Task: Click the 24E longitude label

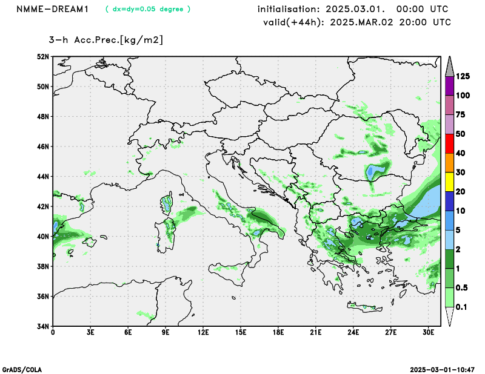Action: tap(353, 333)
